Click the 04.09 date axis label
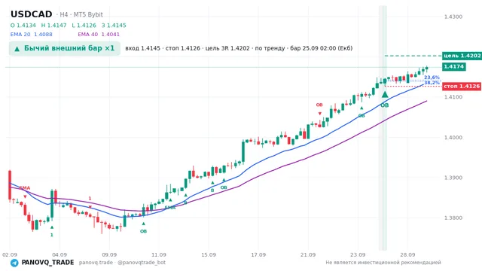482x271 pixels. (59, 255)
